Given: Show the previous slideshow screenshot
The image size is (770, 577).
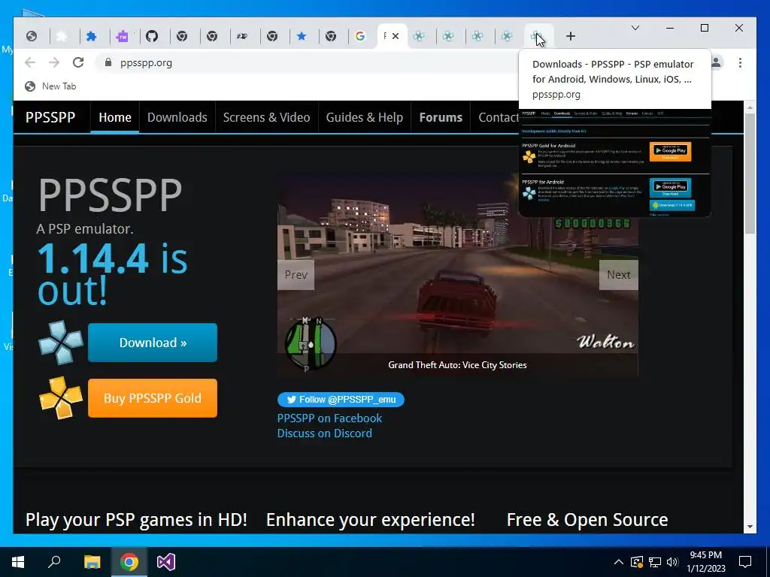Looking at the screenshot, I should pyautogui.click(x=296, y=275).
